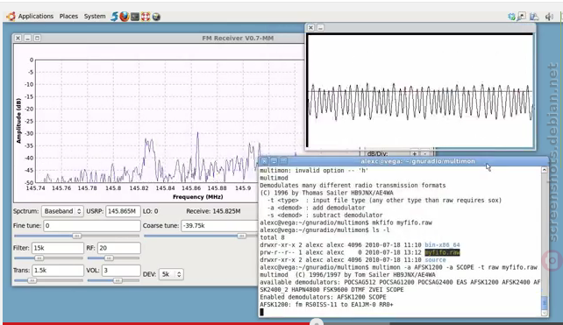This screenshot has width=563, height=325.
Task: Open the terminal launcher in the top panel
Action: tap(135, 17)
